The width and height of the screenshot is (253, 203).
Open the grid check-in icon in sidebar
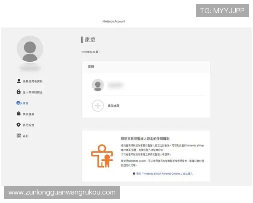(x=19, y=135)
